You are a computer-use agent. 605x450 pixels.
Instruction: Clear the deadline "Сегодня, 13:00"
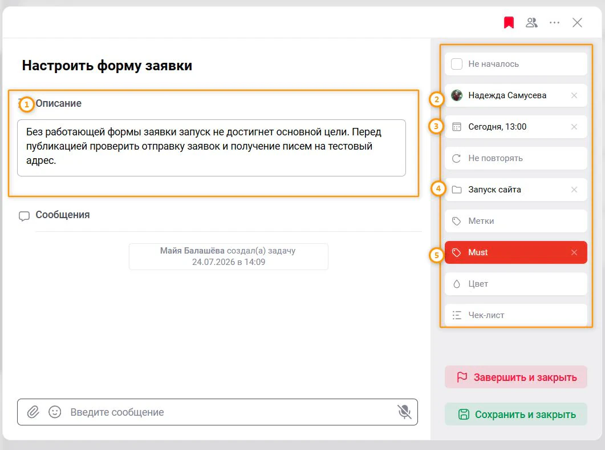574,127
